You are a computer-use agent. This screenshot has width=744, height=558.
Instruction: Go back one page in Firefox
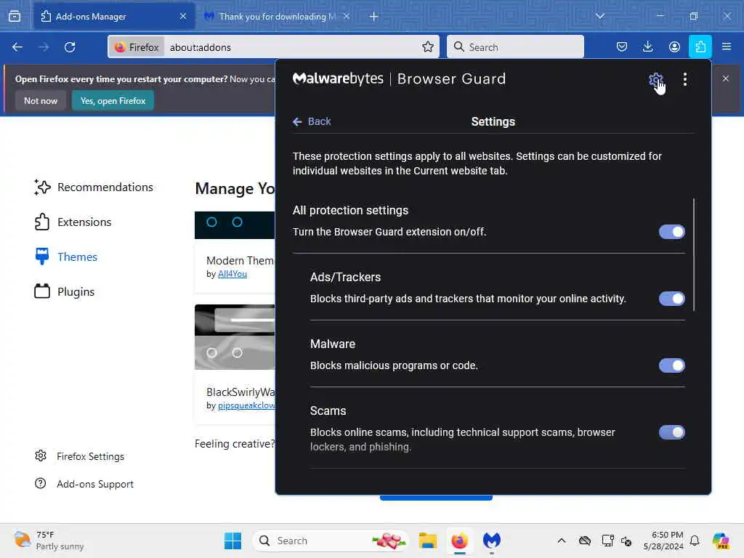click(17, 47)
